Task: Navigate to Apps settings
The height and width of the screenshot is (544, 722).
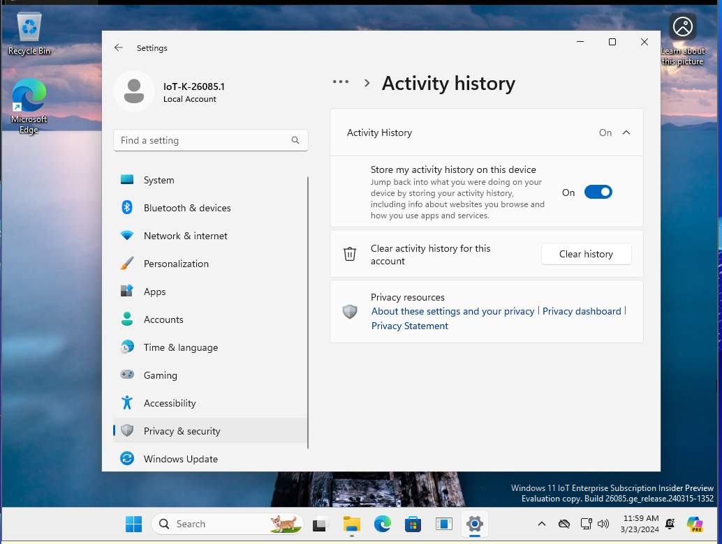Action: [210, 291]
